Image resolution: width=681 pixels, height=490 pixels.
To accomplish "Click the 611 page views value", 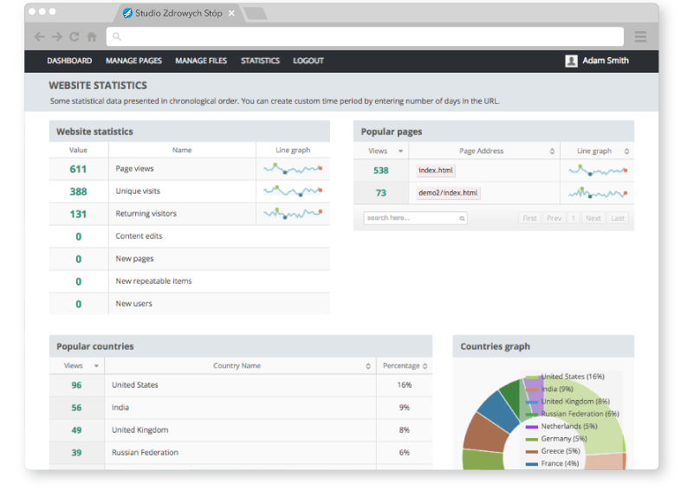I will point(78,170).
